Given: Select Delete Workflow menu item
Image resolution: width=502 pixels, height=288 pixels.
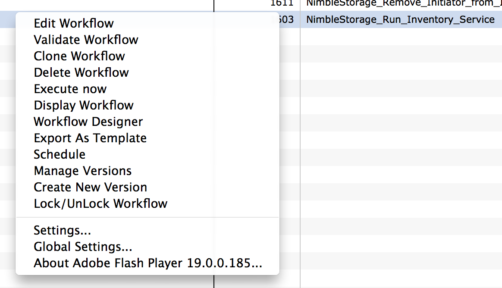Looking at the screenshot, I should click(81, 72).
